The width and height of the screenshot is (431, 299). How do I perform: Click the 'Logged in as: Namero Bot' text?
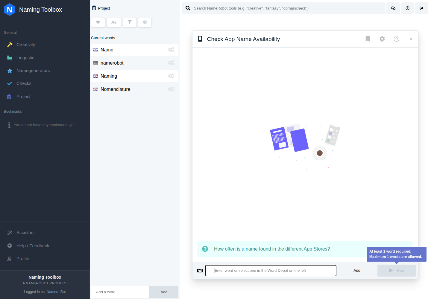click(45, 292)
